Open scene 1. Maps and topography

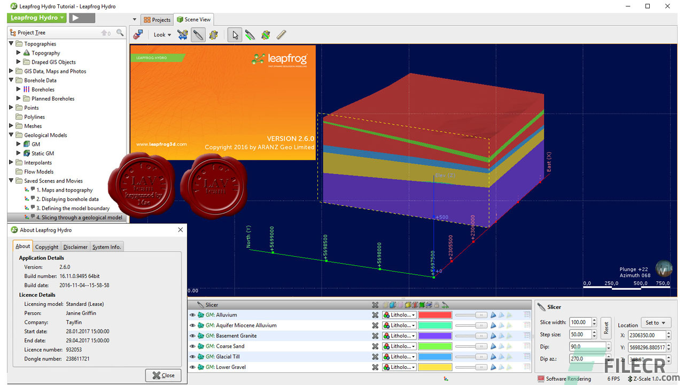coord(64,190)
